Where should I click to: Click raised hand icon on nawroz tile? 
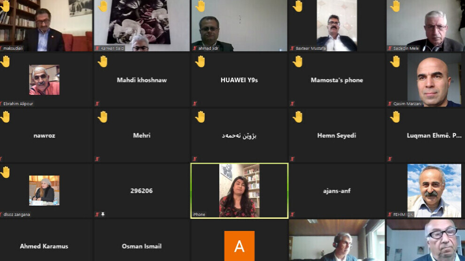click(5, 117)
